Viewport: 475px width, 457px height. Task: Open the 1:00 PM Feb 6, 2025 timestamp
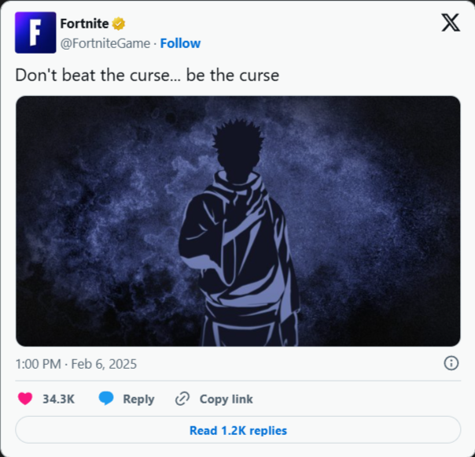point(76,364)
